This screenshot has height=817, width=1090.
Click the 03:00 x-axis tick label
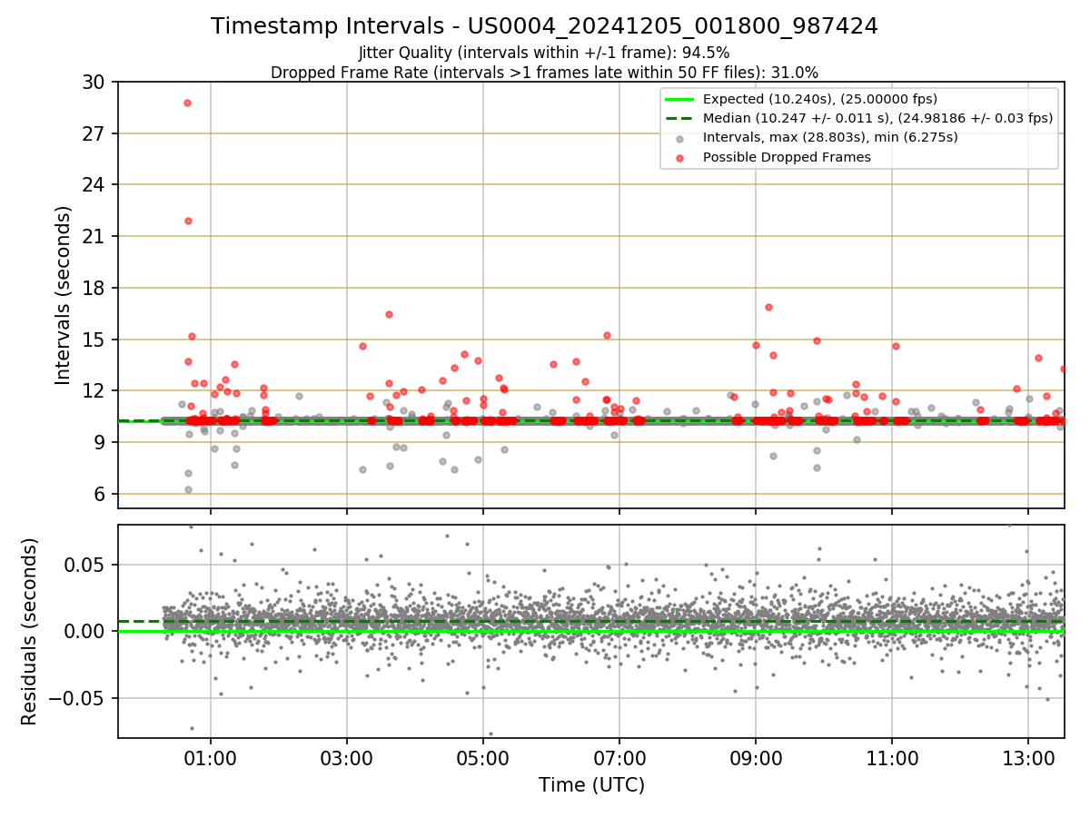tap(347, 759)
